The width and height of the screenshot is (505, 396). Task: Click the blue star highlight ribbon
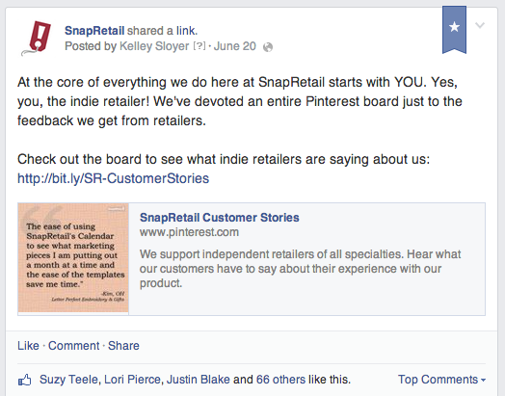coord(454,30)
